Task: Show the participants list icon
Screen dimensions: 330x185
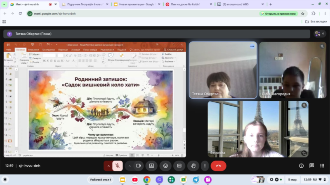Action: tap(319, 34)
